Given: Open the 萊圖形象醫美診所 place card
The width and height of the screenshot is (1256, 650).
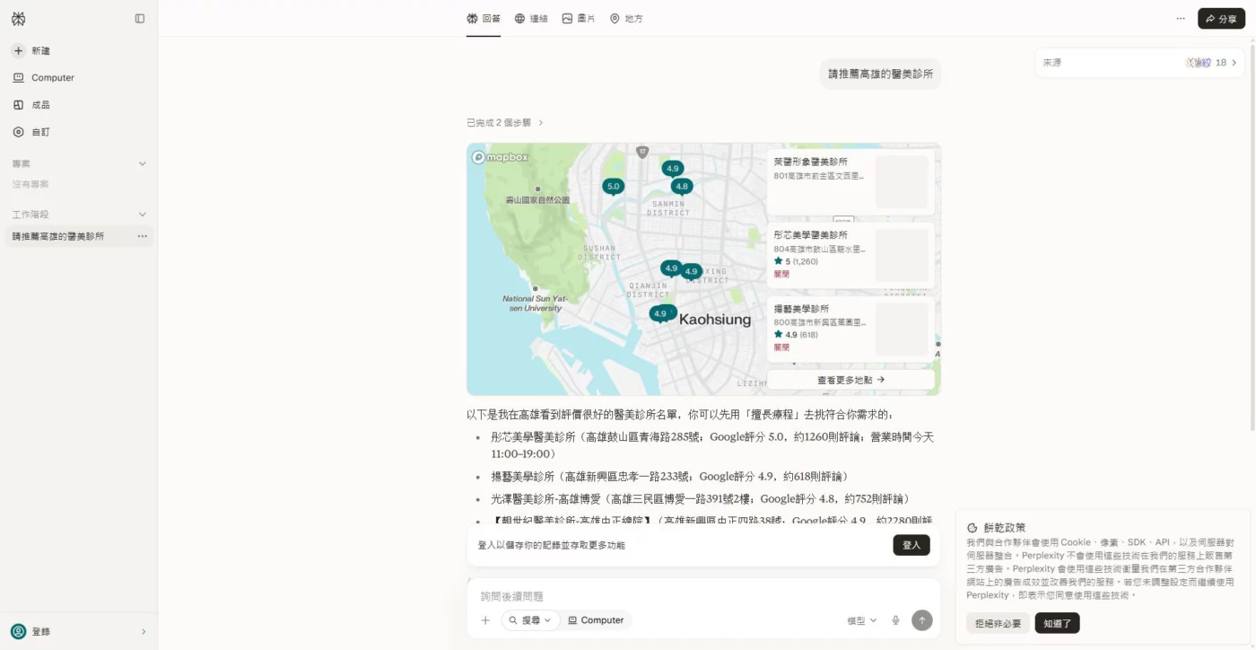Looking at the screenshot, I should click(x=850, y=181).
